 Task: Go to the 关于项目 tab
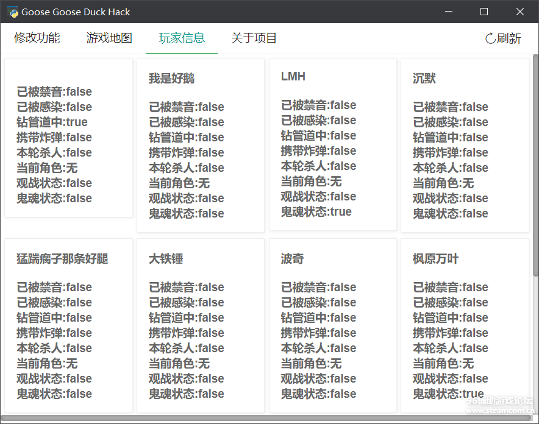[254, 38]
